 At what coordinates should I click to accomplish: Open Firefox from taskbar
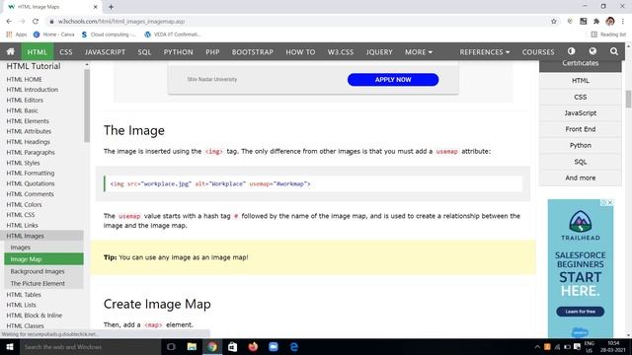(253, 347)
